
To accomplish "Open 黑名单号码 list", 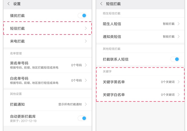I will pyautogui.click(x=48, y=65).
